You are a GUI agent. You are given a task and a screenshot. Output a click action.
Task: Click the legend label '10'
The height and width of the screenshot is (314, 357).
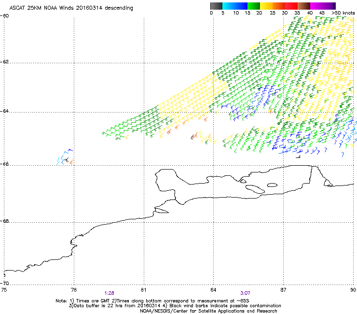236,13
